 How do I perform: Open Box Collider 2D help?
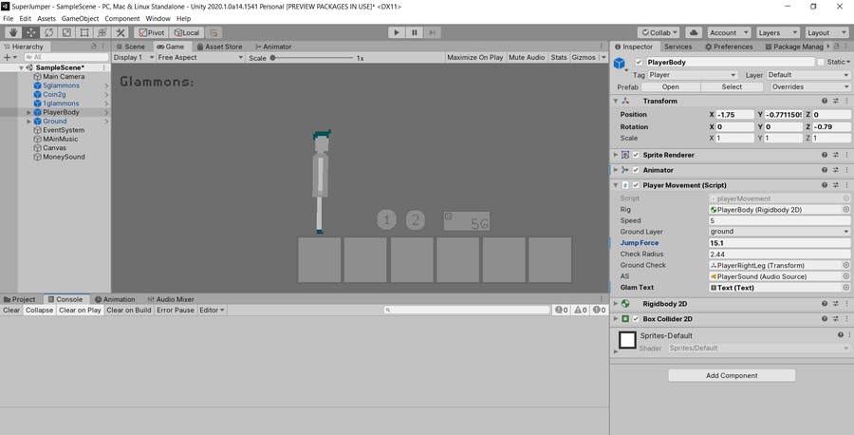click(x=825, y=319)
